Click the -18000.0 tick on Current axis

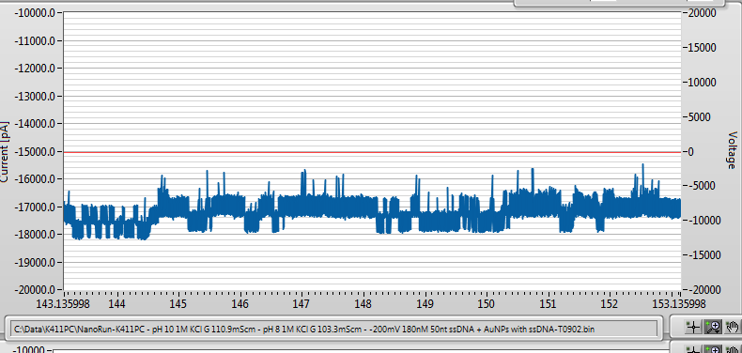pyautogui.click(x=36, y=234)
